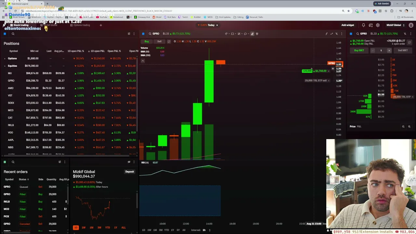This screenshot has width=416, height=234.
Task: Increase ladder quantity with plus button
Action: coord(389,50)
